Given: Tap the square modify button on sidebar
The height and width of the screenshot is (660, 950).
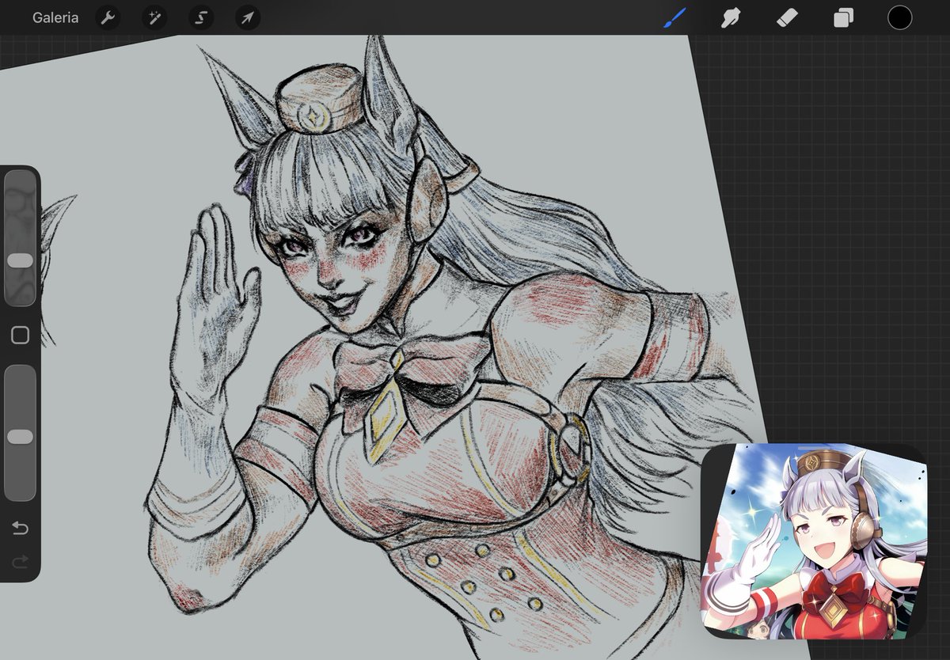Looking at the screenshot, I should [x=20, y=336].
